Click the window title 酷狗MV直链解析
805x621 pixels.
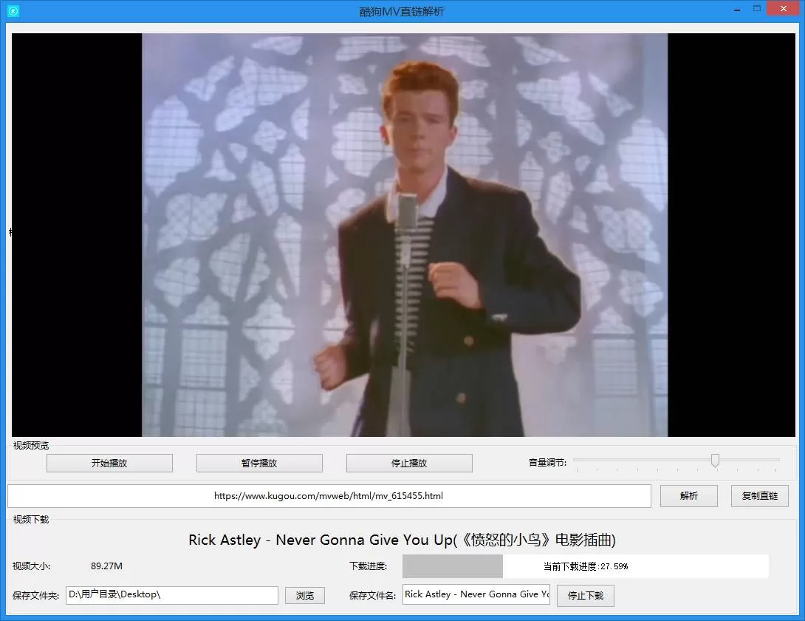(402, 11)
